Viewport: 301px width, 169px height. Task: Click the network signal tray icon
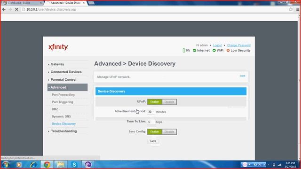coord(279,165)
